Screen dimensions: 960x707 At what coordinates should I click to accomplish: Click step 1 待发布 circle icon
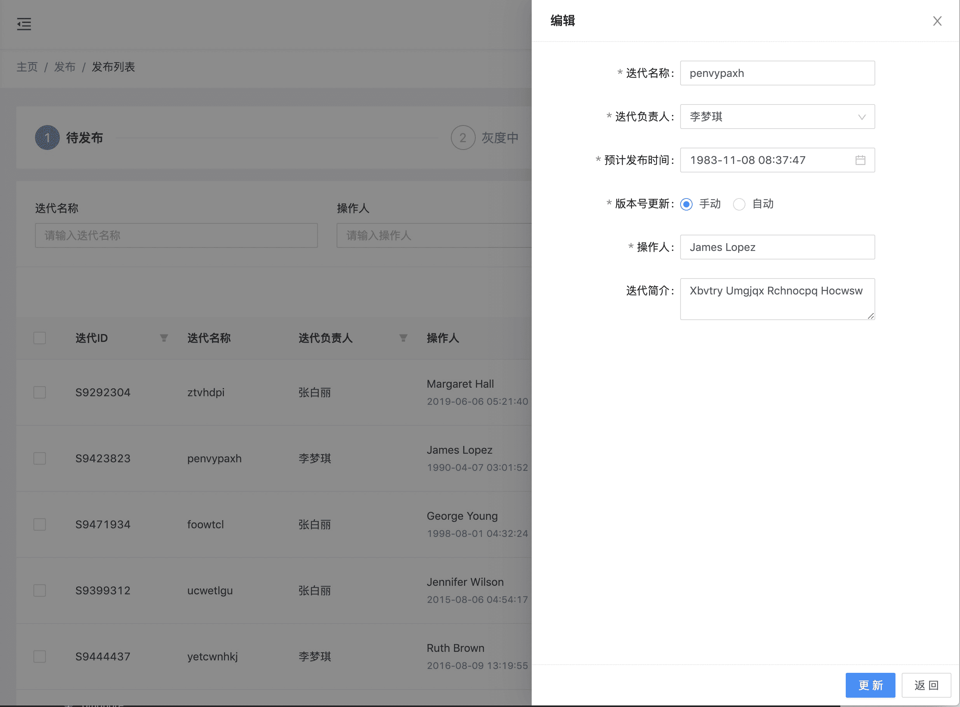pyautogui.click(x=47, y=138)
